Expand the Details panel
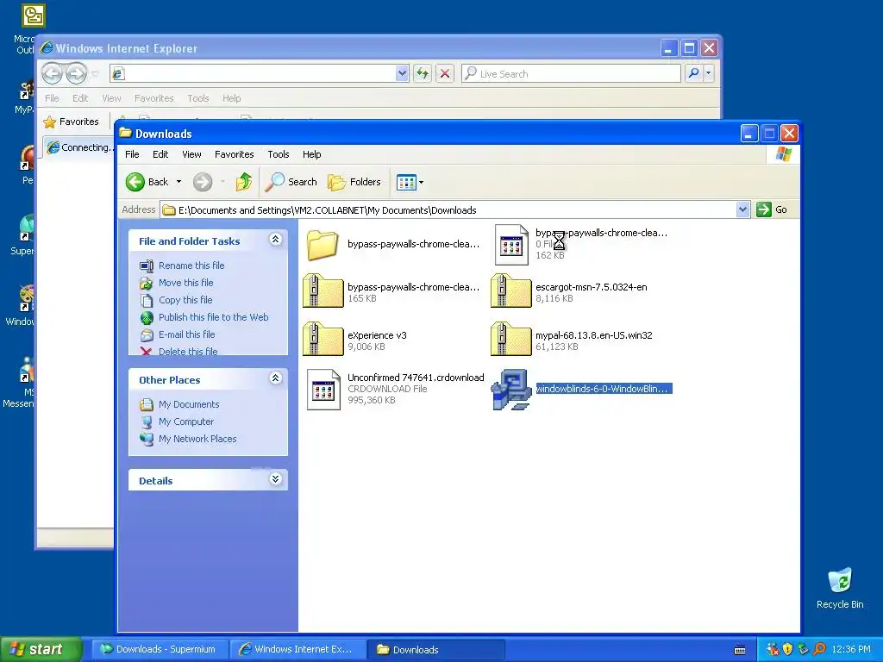Image resolution: width=883 pixels, height=662 pixels. [x=275, y=479]
